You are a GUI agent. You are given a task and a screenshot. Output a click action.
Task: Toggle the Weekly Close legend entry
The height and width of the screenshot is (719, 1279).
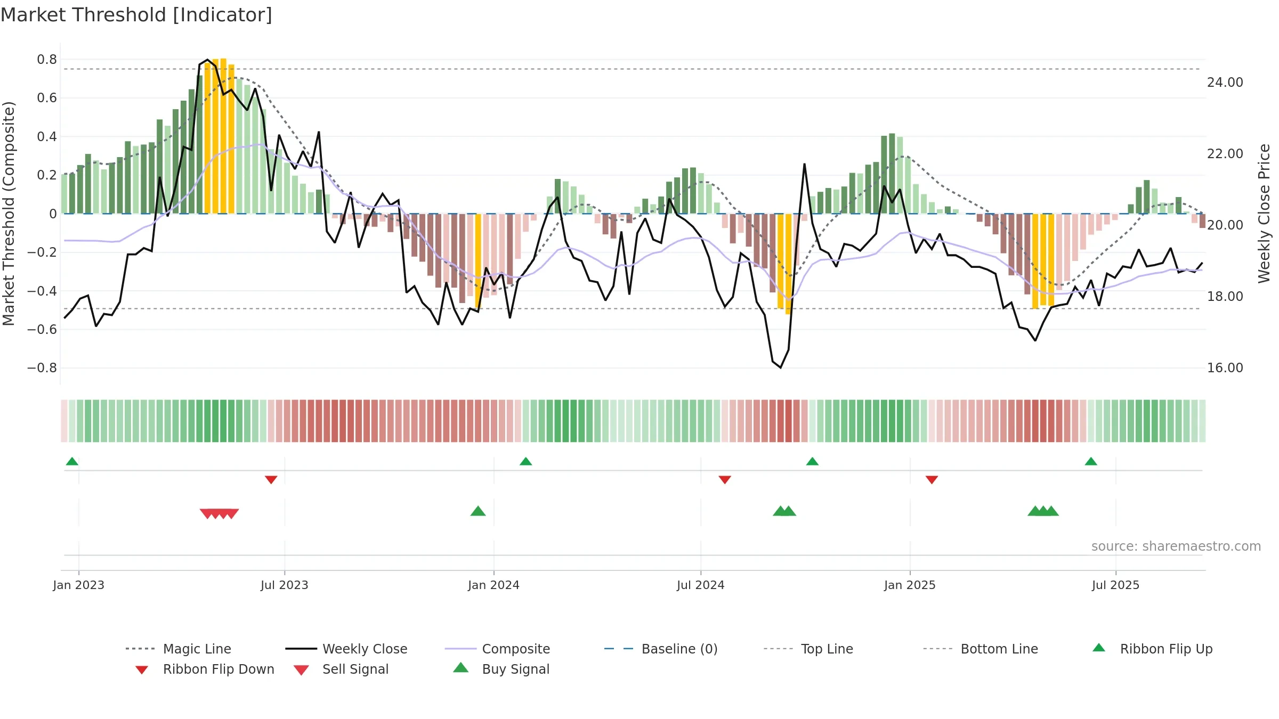tap(346, 649)
